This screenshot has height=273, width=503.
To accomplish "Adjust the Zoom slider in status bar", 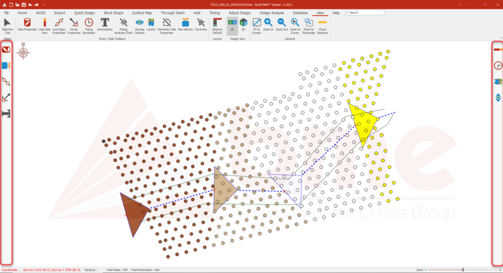I will 463,269.
